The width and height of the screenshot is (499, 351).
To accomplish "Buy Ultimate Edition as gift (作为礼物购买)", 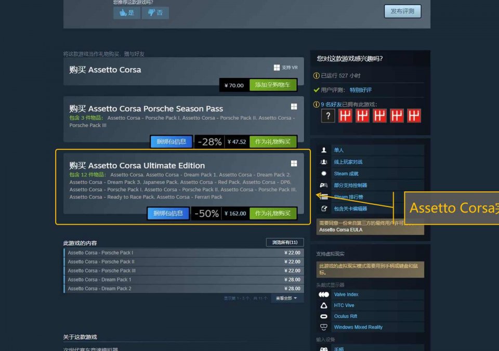I will pyautogui.click(x=273, y=213).
